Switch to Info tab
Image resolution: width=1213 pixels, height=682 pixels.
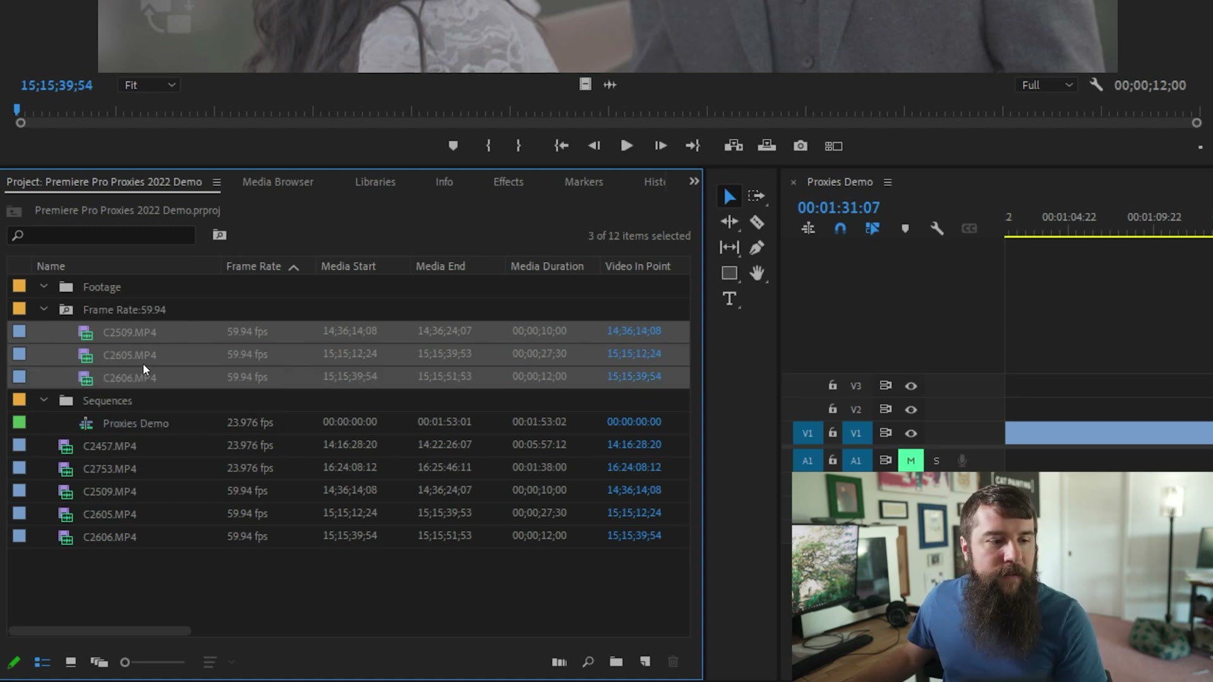[x=444, y=182]
